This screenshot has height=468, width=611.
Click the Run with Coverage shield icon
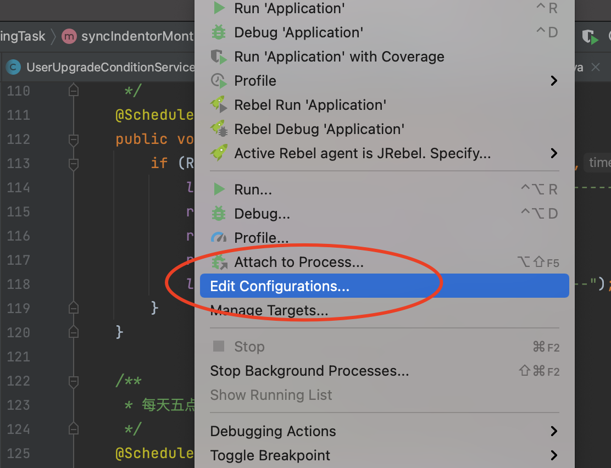pos(219,57)
